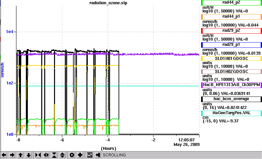
Task: Click the radiation_ozone.stp plot title
Action: click(x=108, y=3)
